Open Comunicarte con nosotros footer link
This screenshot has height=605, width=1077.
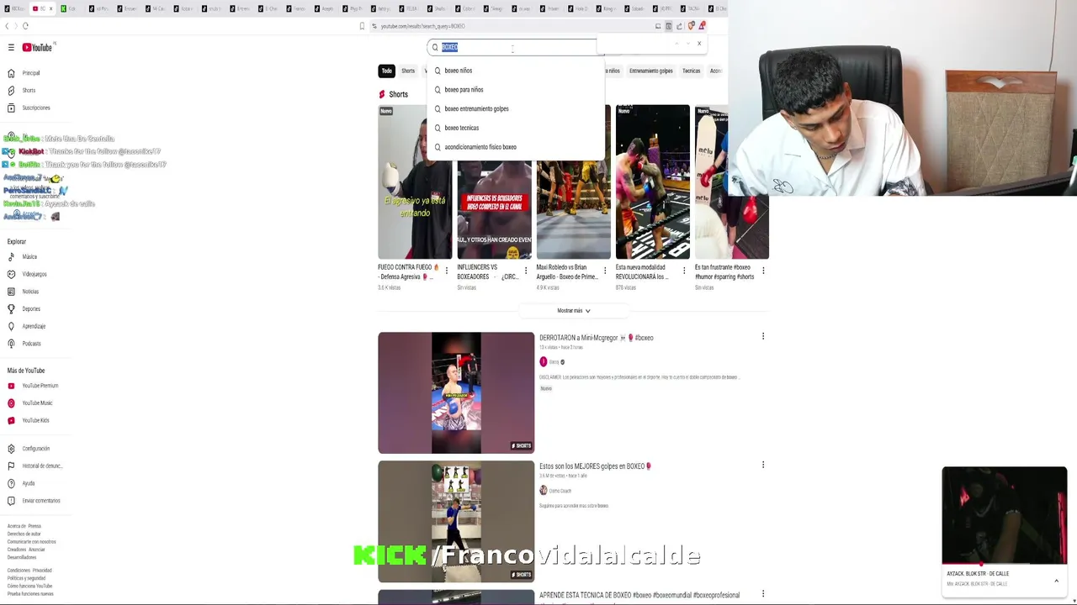point(31,542)
